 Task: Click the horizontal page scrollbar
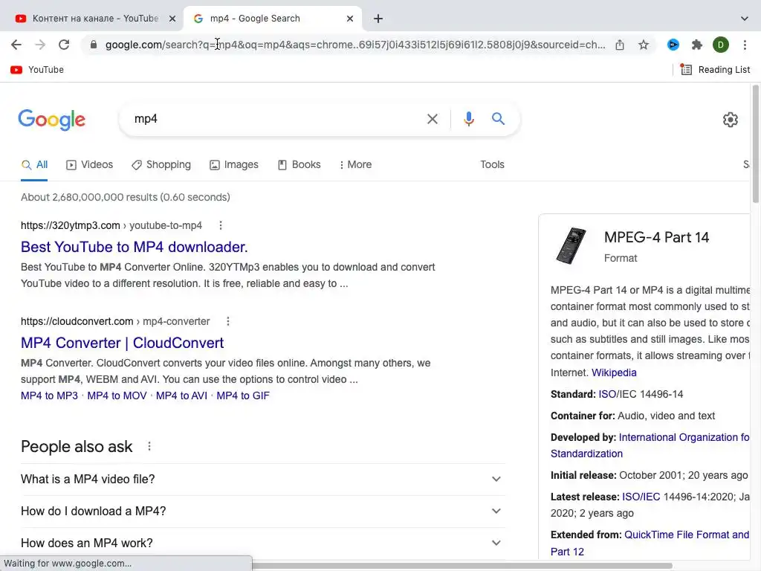(x=461, y=566)
